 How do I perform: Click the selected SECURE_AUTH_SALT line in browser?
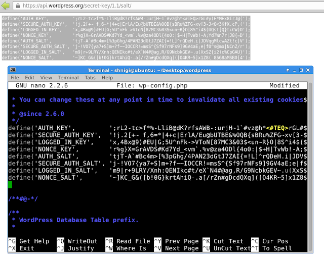tap(126, 46)
